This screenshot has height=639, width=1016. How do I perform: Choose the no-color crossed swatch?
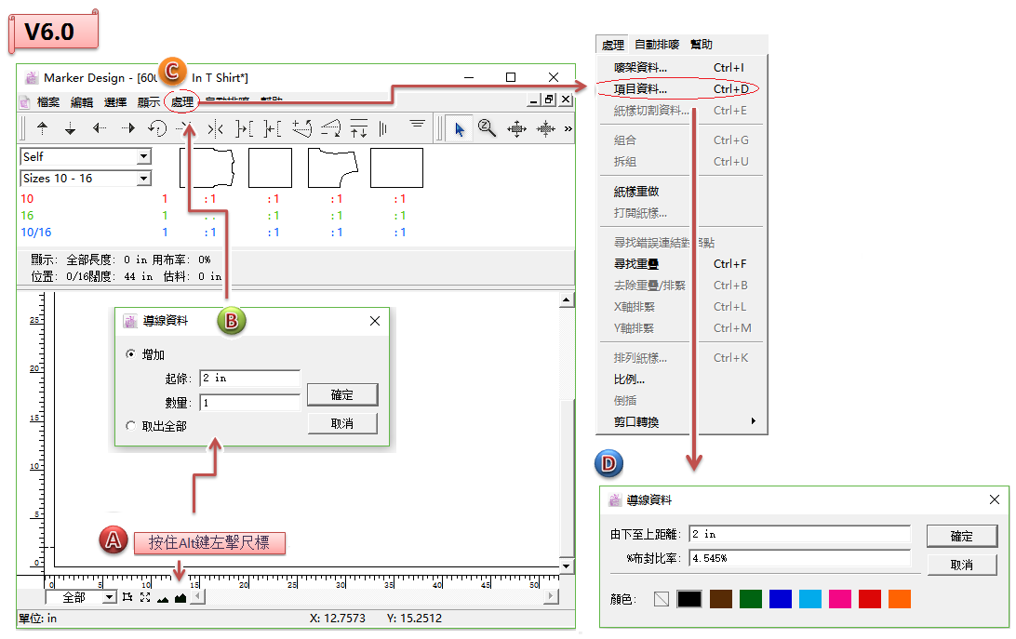pos(661,599)
